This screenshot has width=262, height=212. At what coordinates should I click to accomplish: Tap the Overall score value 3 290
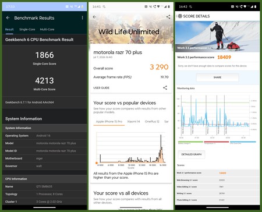[159, 67]
